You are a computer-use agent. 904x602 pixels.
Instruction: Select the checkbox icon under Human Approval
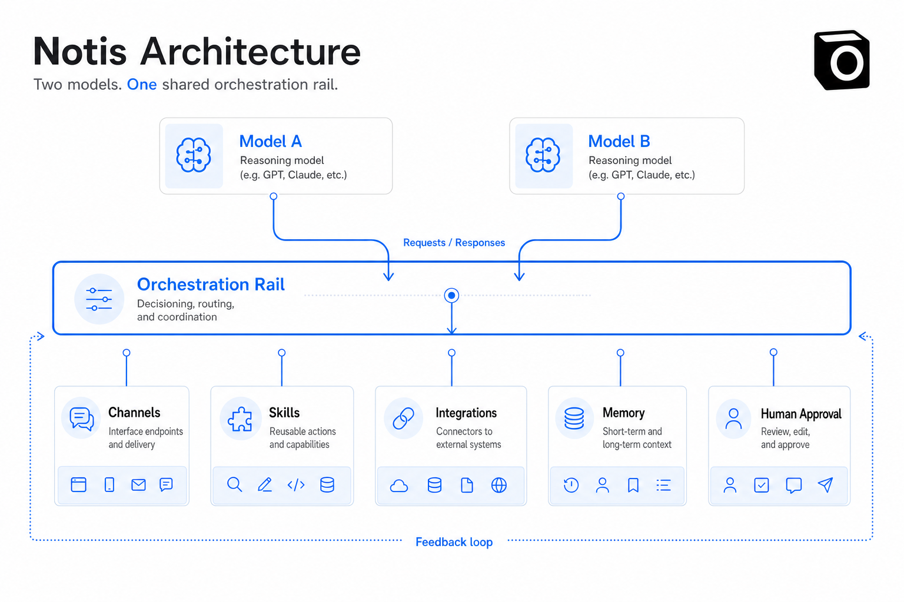pyautogui.click(x=762, y=485)
